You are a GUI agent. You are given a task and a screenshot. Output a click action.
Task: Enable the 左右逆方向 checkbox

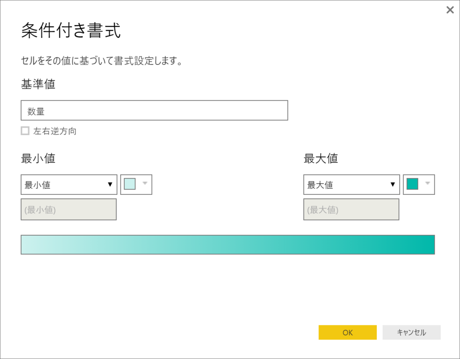click(x=25, y=131)
